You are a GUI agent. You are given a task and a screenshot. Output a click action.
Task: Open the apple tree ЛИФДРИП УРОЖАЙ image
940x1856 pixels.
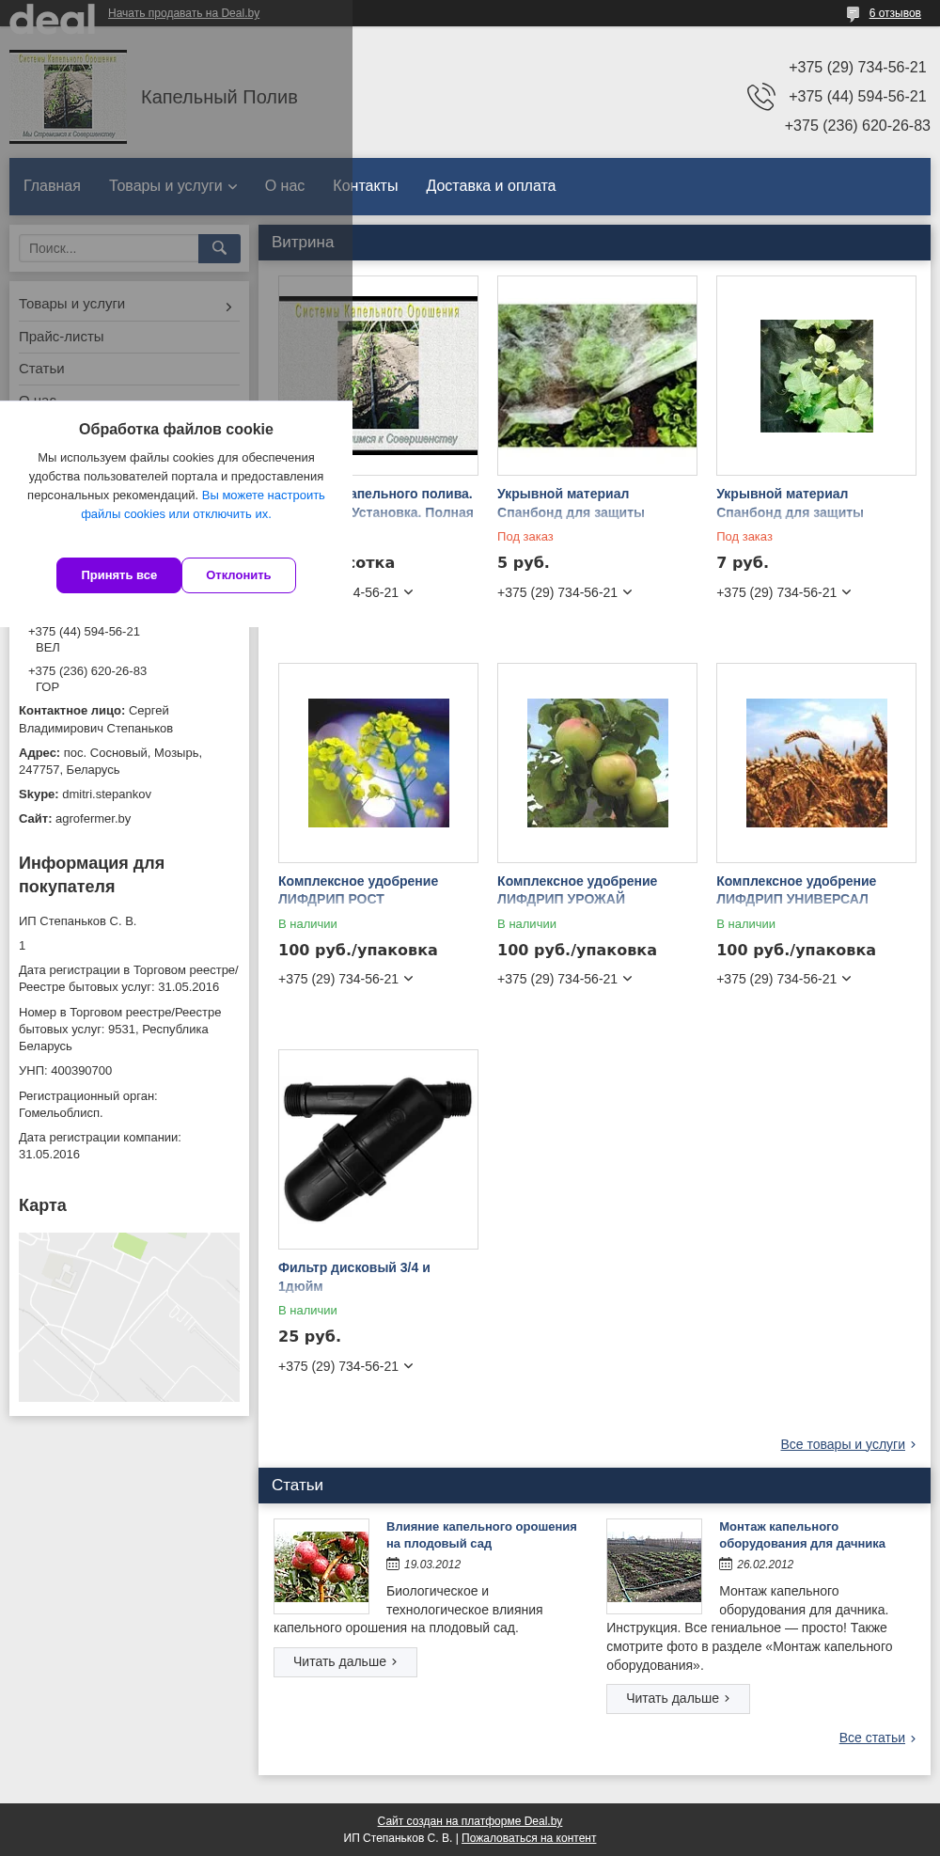point(597,763)
